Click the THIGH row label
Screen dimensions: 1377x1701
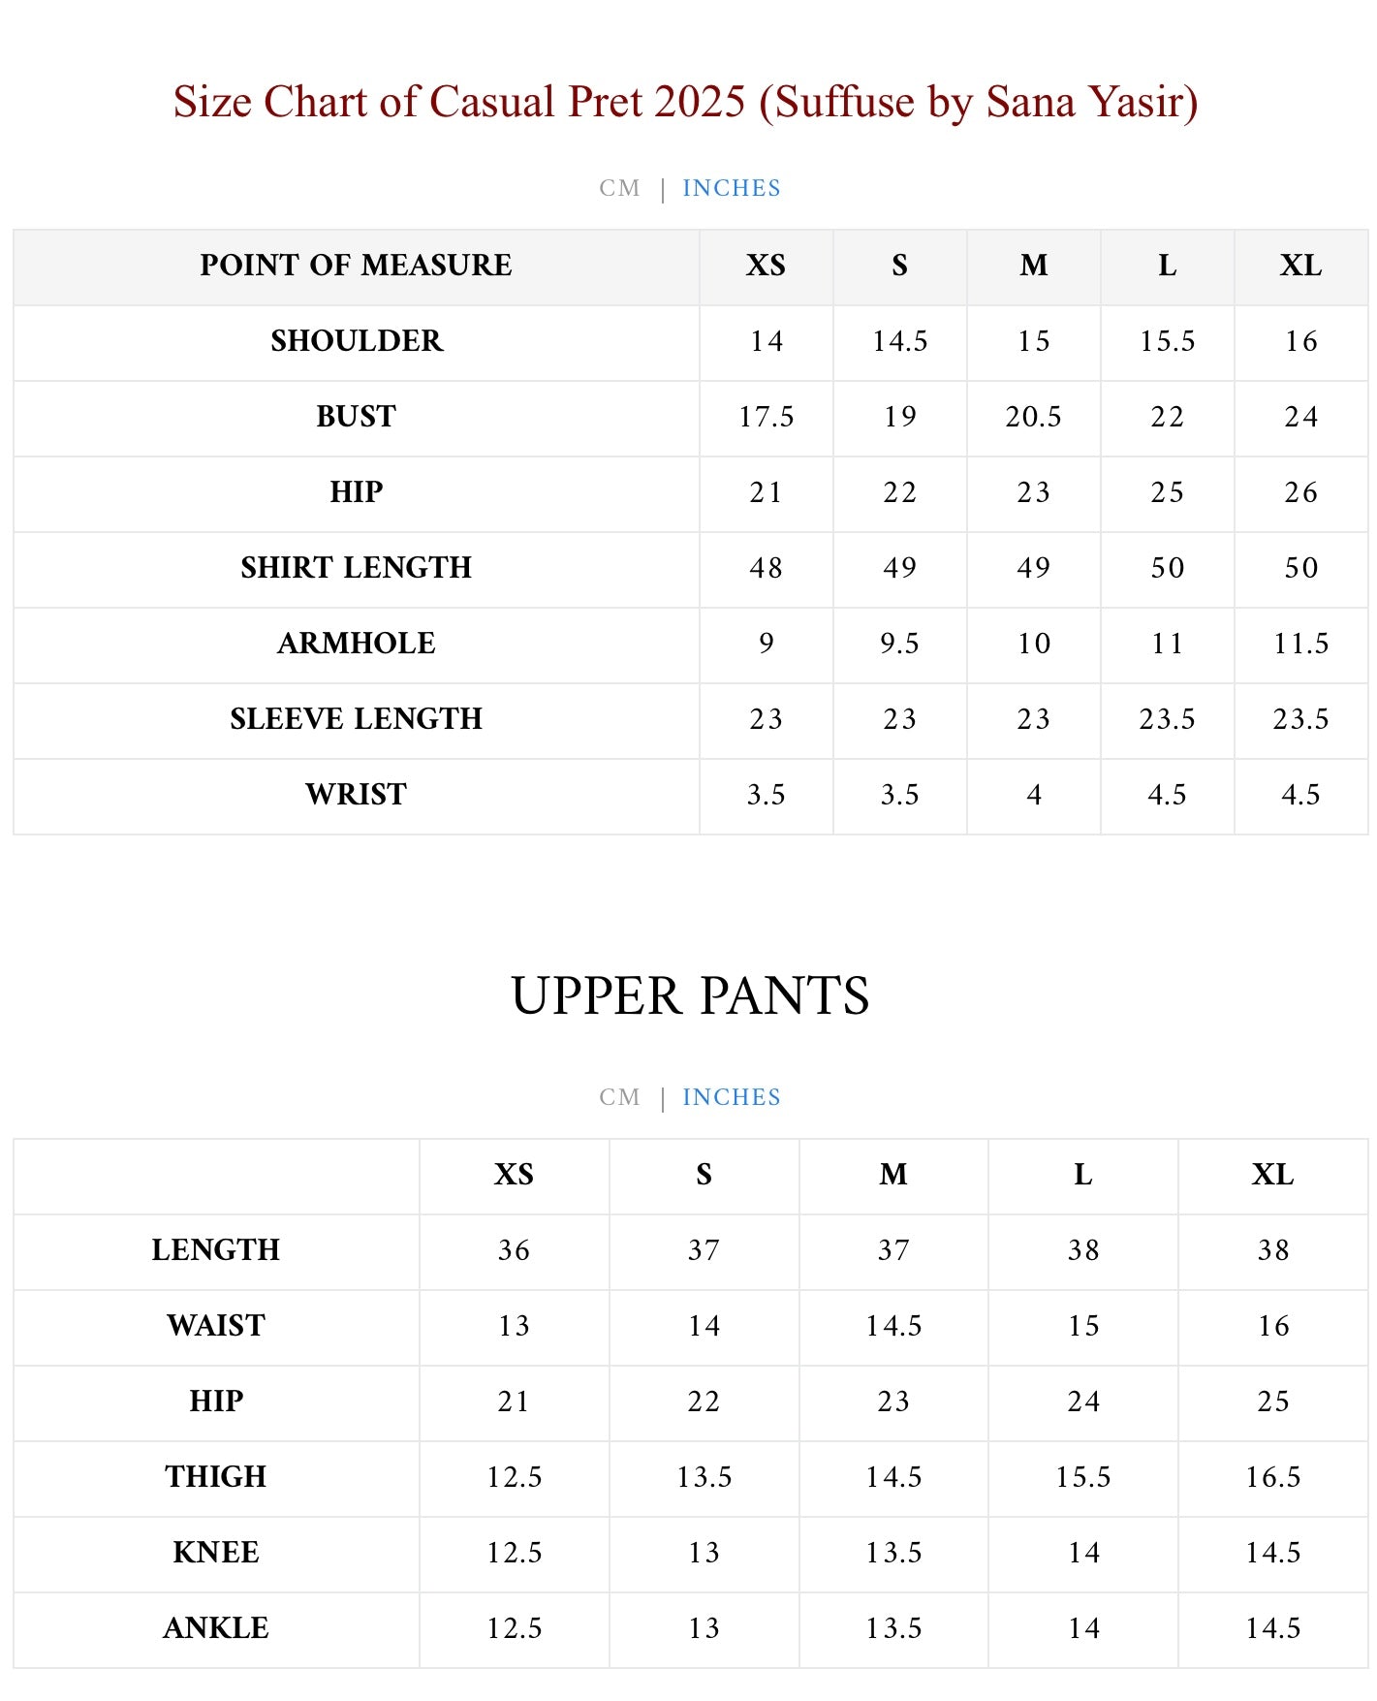pos(216,1477)
